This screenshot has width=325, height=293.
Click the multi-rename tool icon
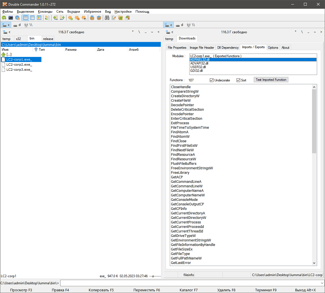click(x=114, y=18)
